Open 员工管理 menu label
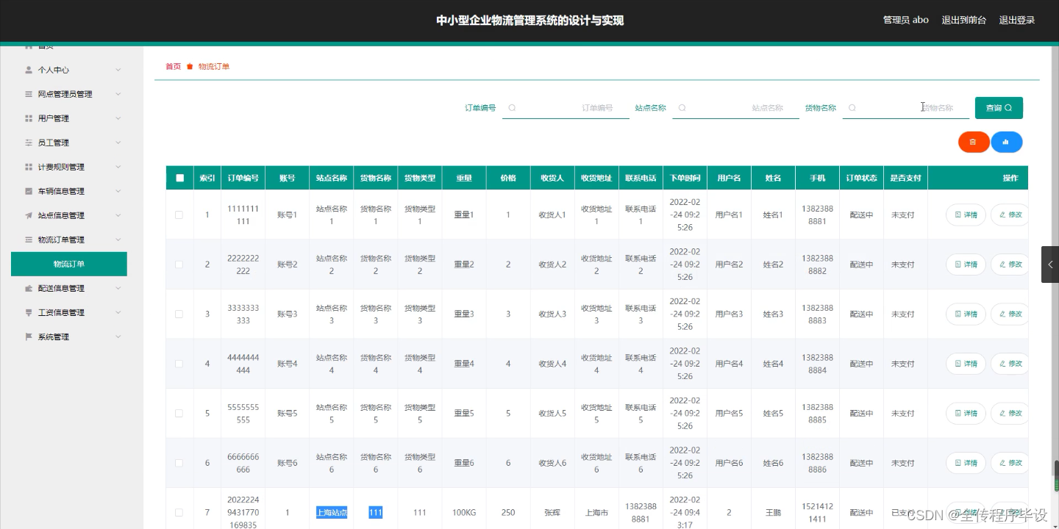Screen dimensions: 1059x529 point(54,143)
